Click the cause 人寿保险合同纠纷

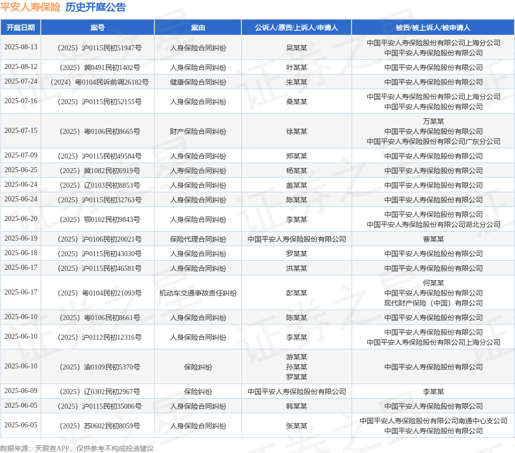point(198,171)
